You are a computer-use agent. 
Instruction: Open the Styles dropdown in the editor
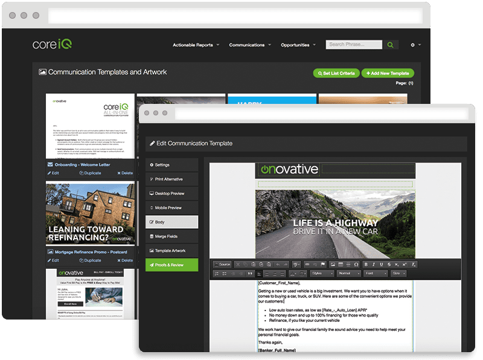[x=322, y=274]
